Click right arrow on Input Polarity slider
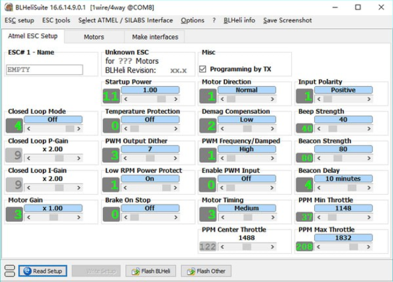The height and width of the screenshot is (282, 393). tap(369, 99)
